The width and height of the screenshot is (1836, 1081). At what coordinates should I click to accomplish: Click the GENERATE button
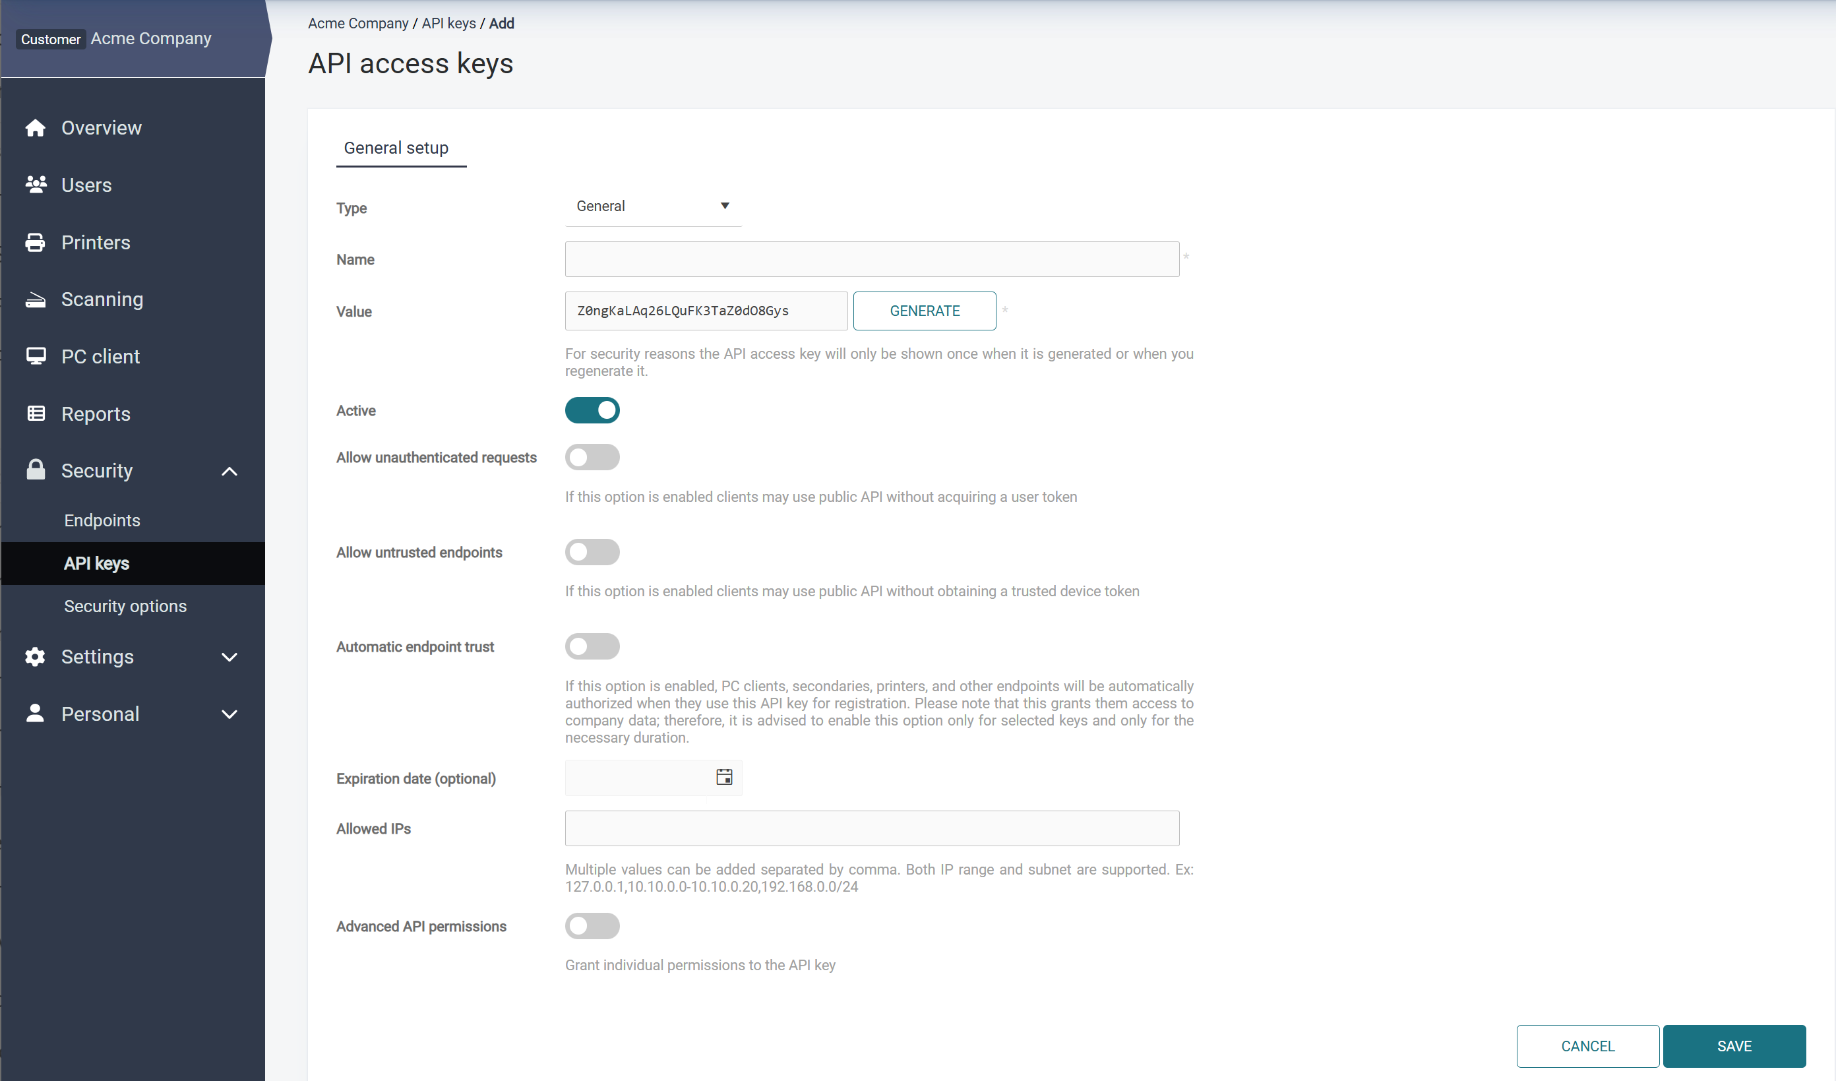(x=925, y=310)
